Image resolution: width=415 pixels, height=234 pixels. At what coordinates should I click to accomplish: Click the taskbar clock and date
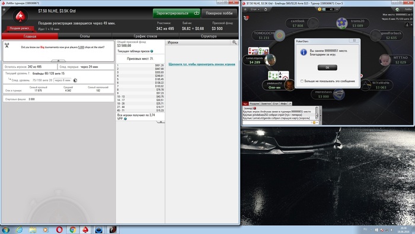point(404,230)
